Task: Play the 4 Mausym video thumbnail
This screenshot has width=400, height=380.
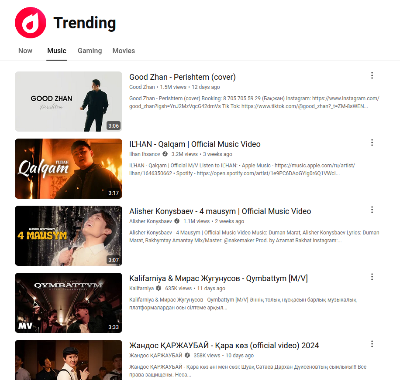Action: pos(69,236)
